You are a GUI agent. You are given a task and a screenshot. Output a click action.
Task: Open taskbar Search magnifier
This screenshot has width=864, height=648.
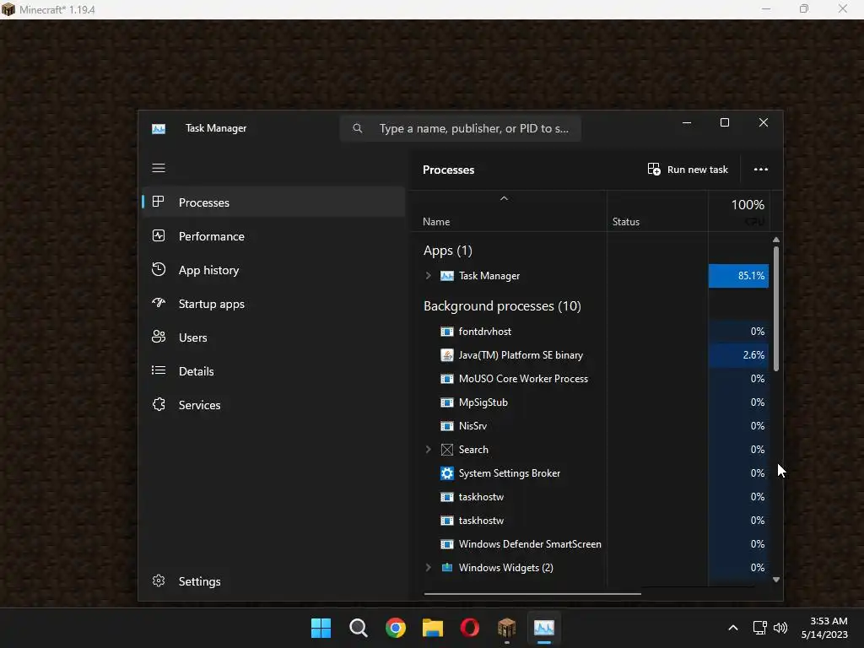pyautogui.click(x=358, y=628)
